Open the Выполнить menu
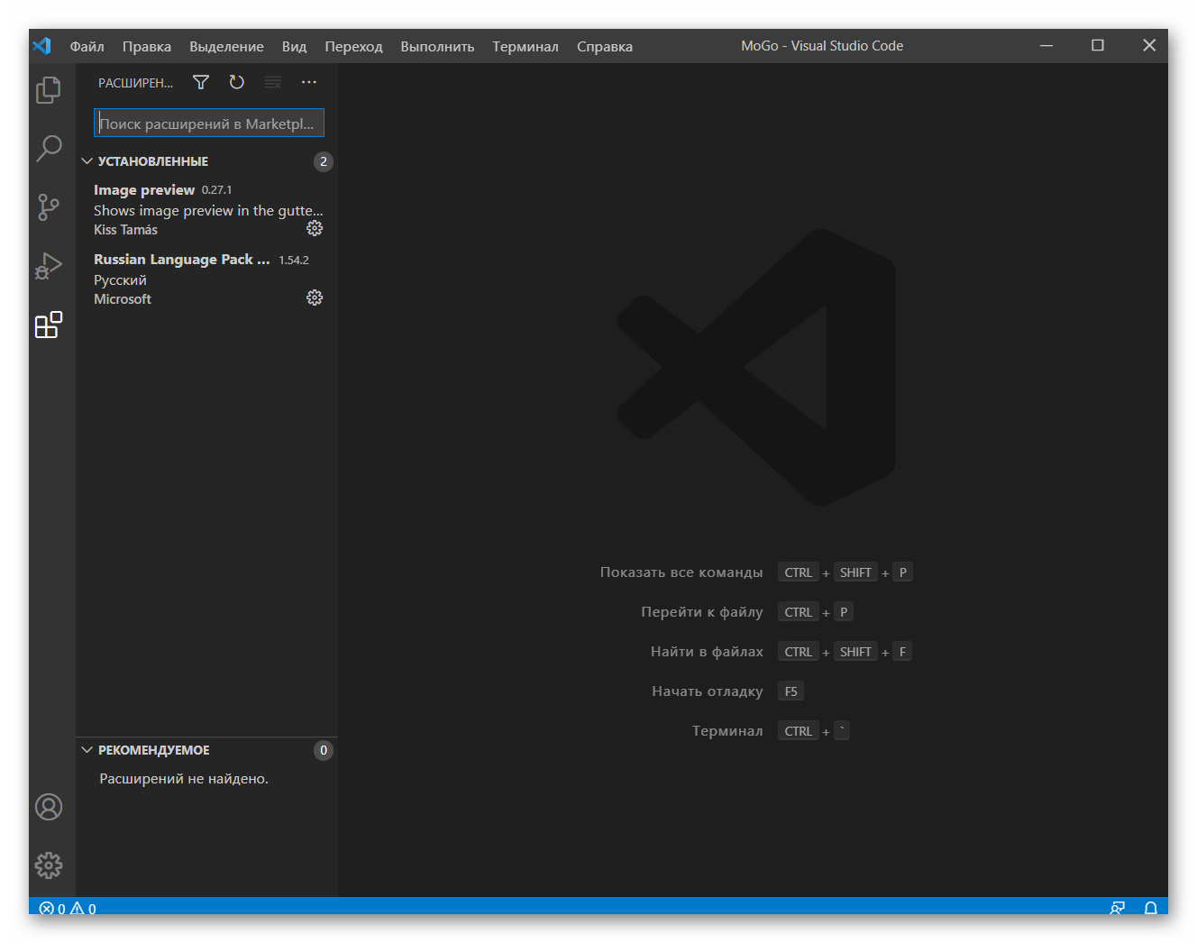The height and width of the screenshot is (943, 1197). 437,46
